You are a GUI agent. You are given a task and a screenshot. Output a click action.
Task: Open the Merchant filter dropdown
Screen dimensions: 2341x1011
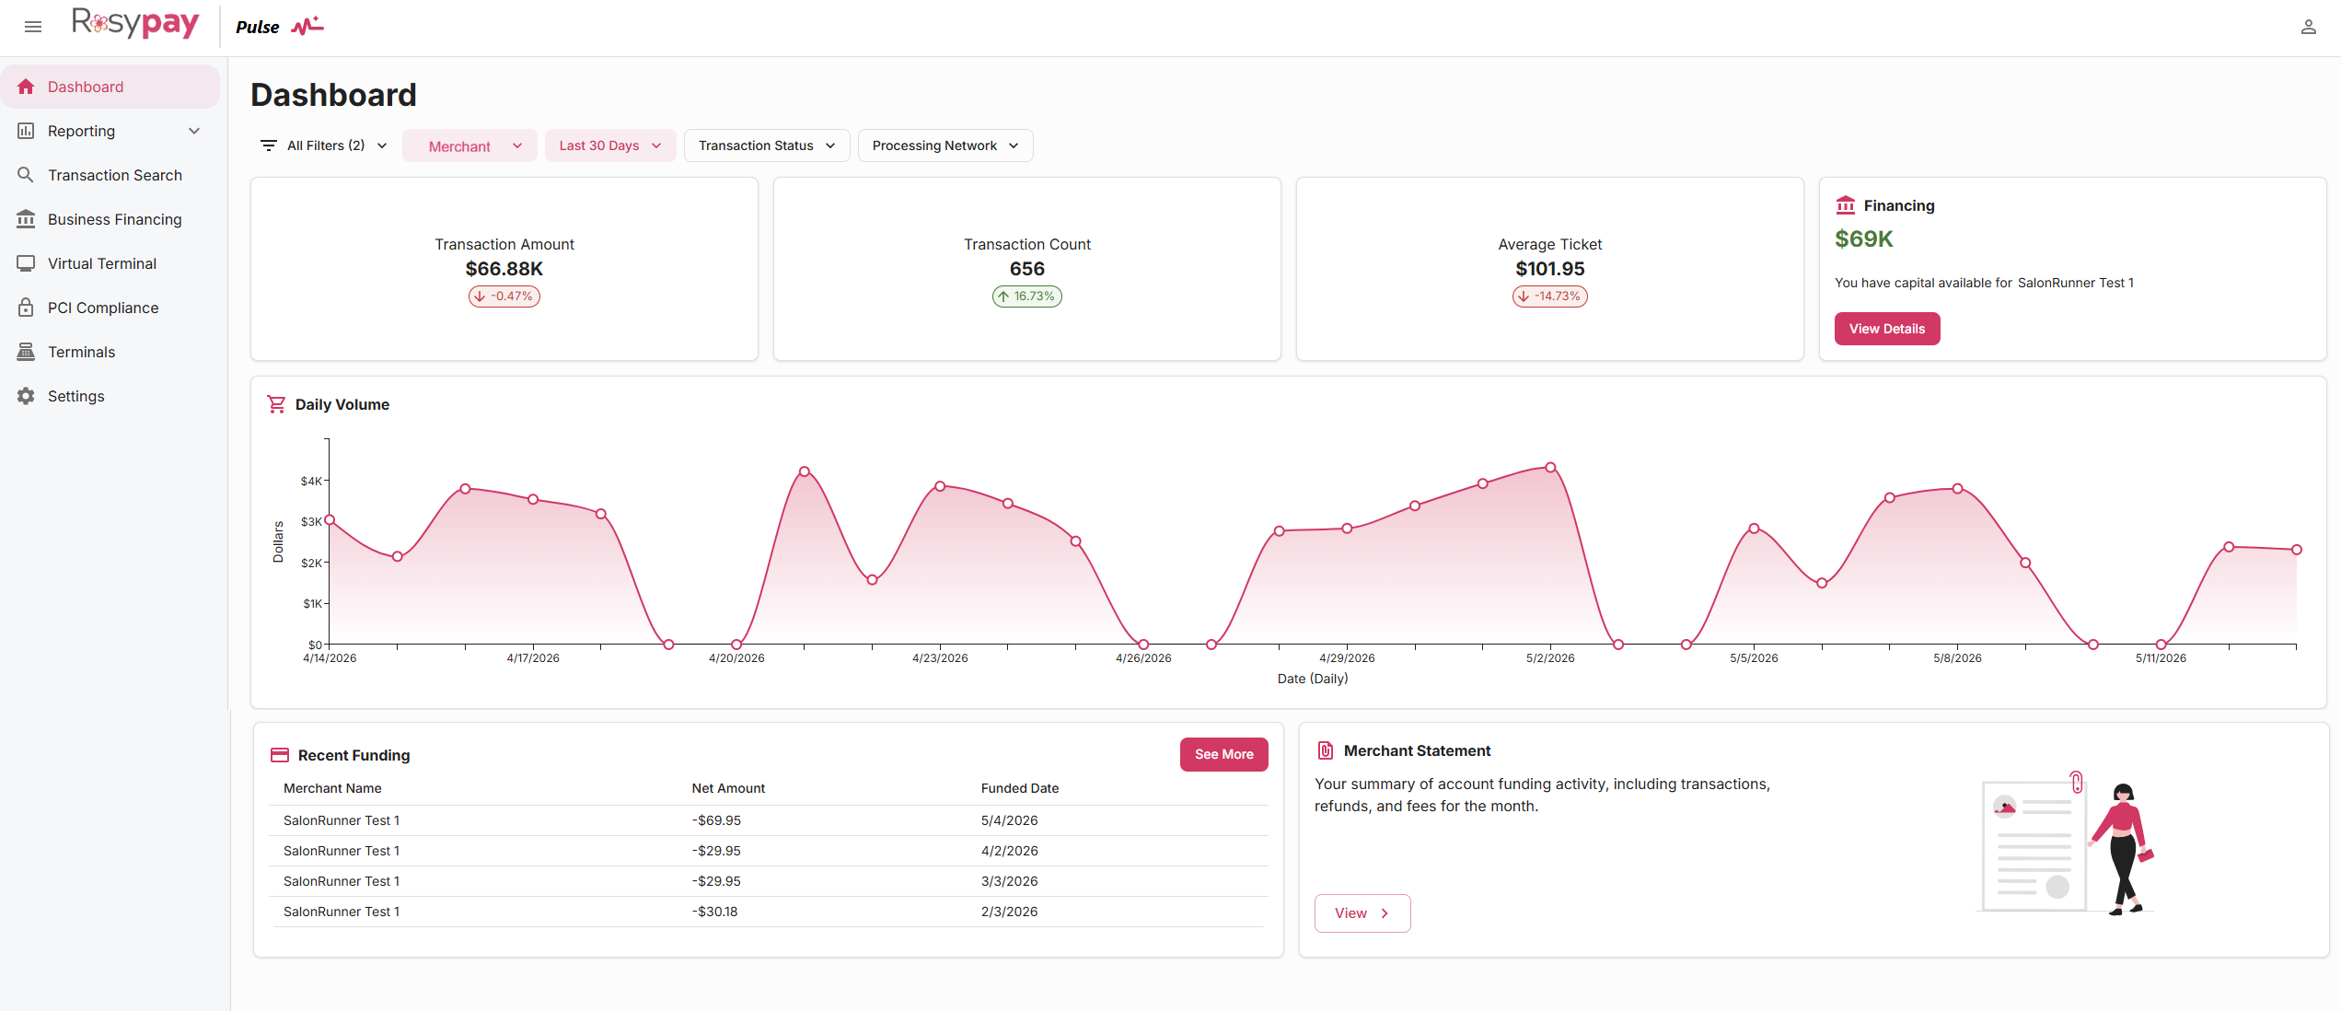click(x=469, y=145)
